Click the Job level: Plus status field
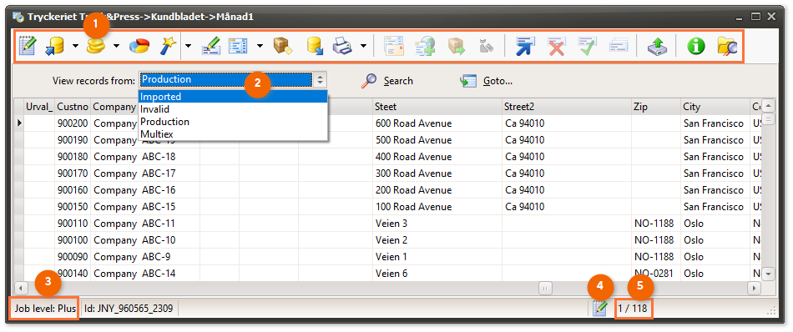 [x=45, y=309]
